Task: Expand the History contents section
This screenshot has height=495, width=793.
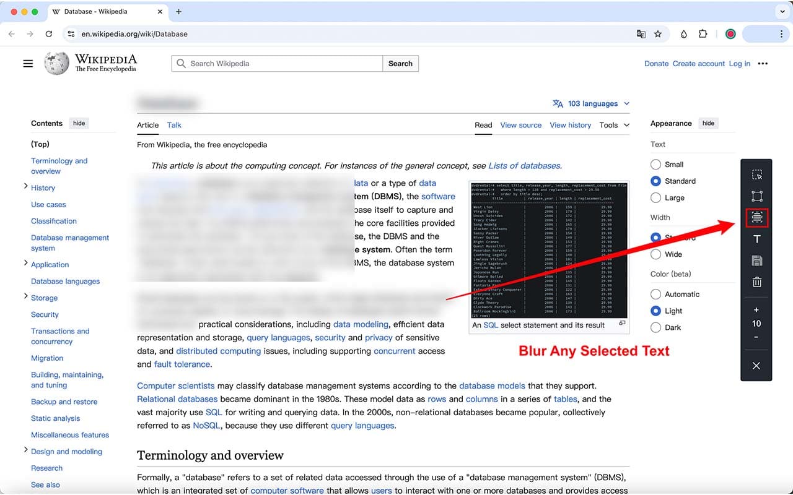Action: (x=26, y=186)
